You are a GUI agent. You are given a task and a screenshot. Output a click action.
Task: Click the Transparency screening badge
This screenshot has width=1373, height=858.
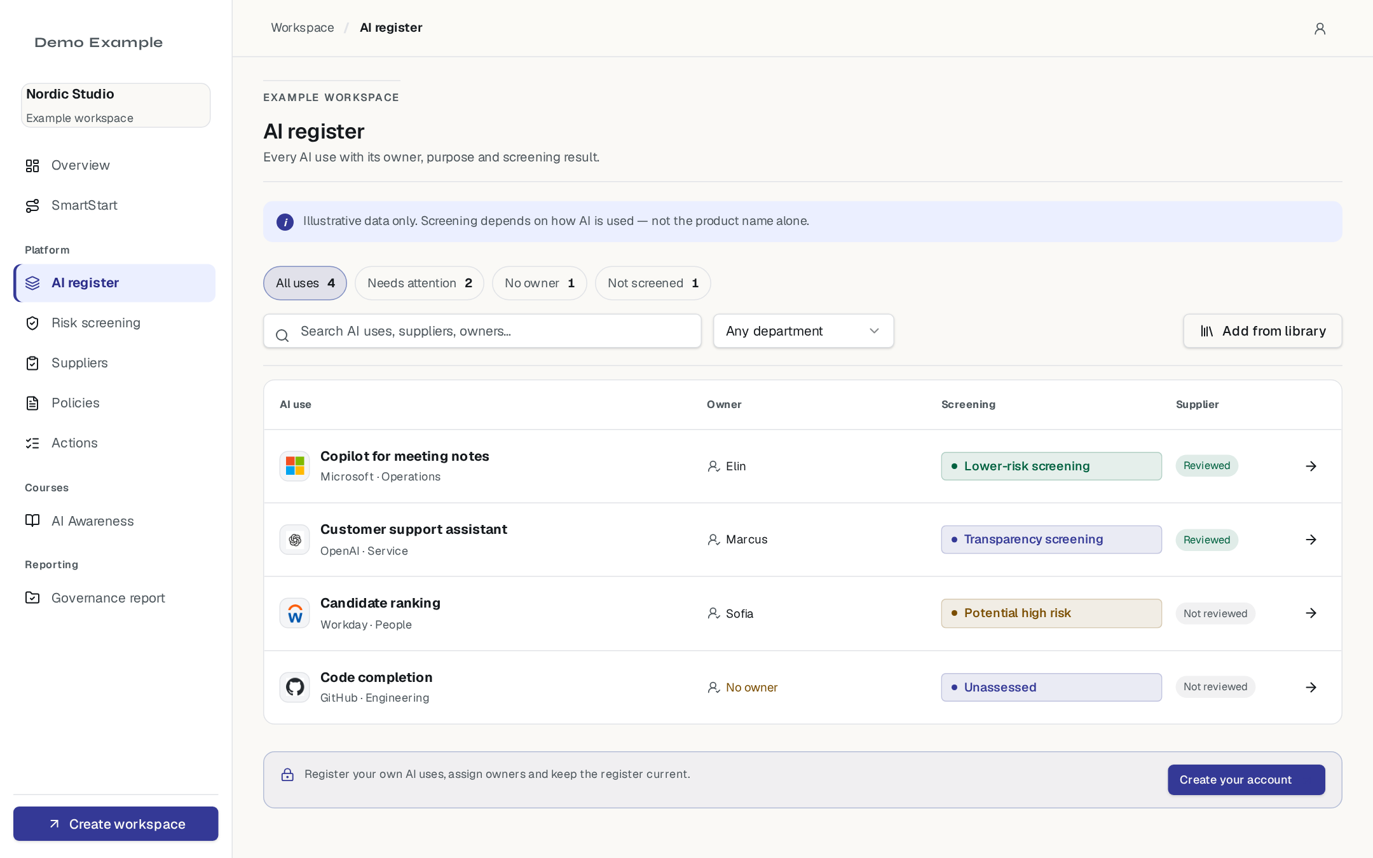coord(1051,540)
